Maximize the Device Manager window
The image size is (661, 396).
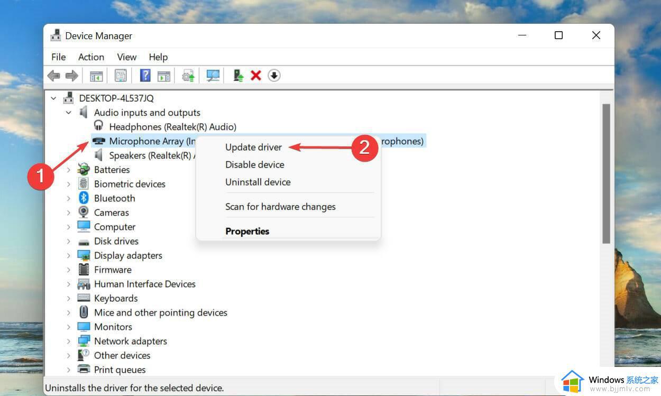(558, 35)
